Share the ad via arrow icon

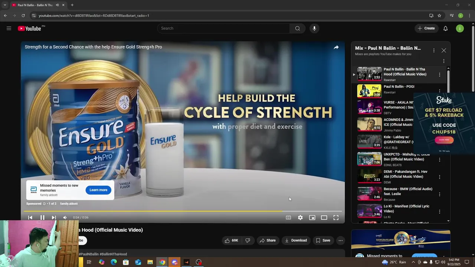click(336, 47)
